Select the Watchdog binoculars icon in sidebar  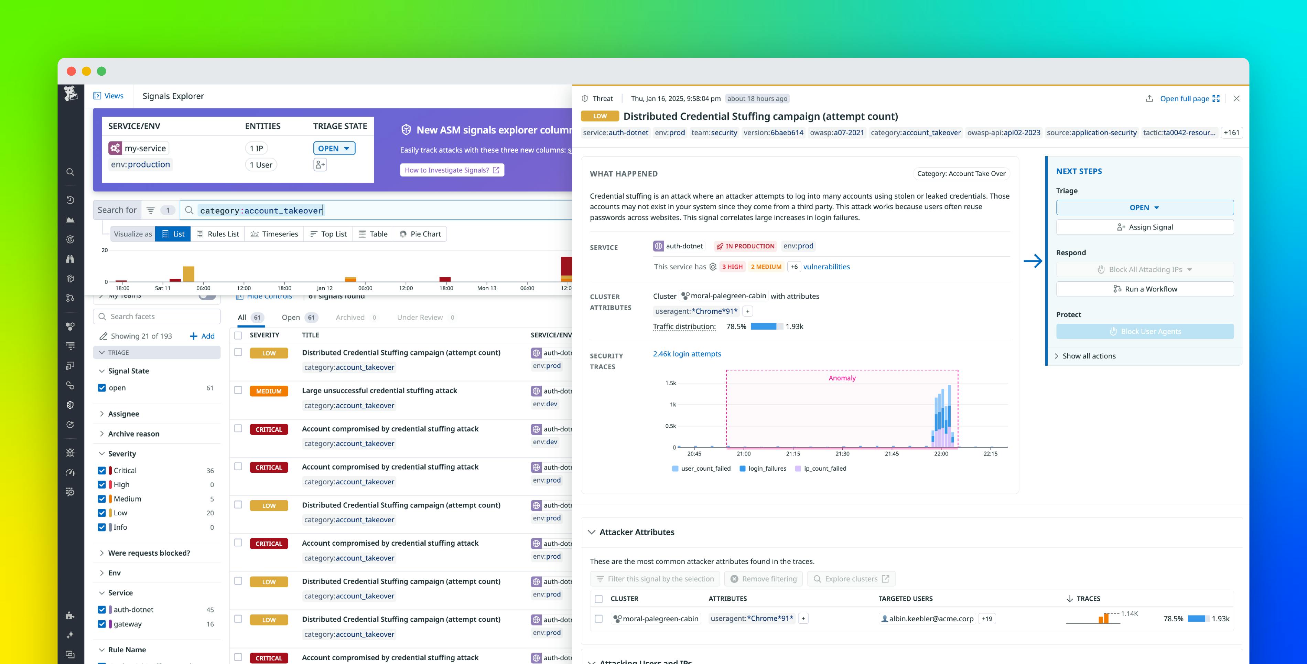pyautogui.click(x=71, y=259)
